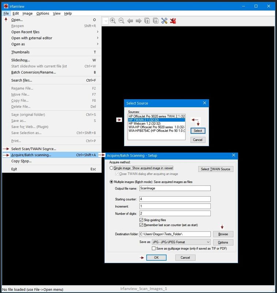The height and width of the screenshot is (293, 277).
Task: Click the zoom in magnifier icon
Action: point(113,21)
